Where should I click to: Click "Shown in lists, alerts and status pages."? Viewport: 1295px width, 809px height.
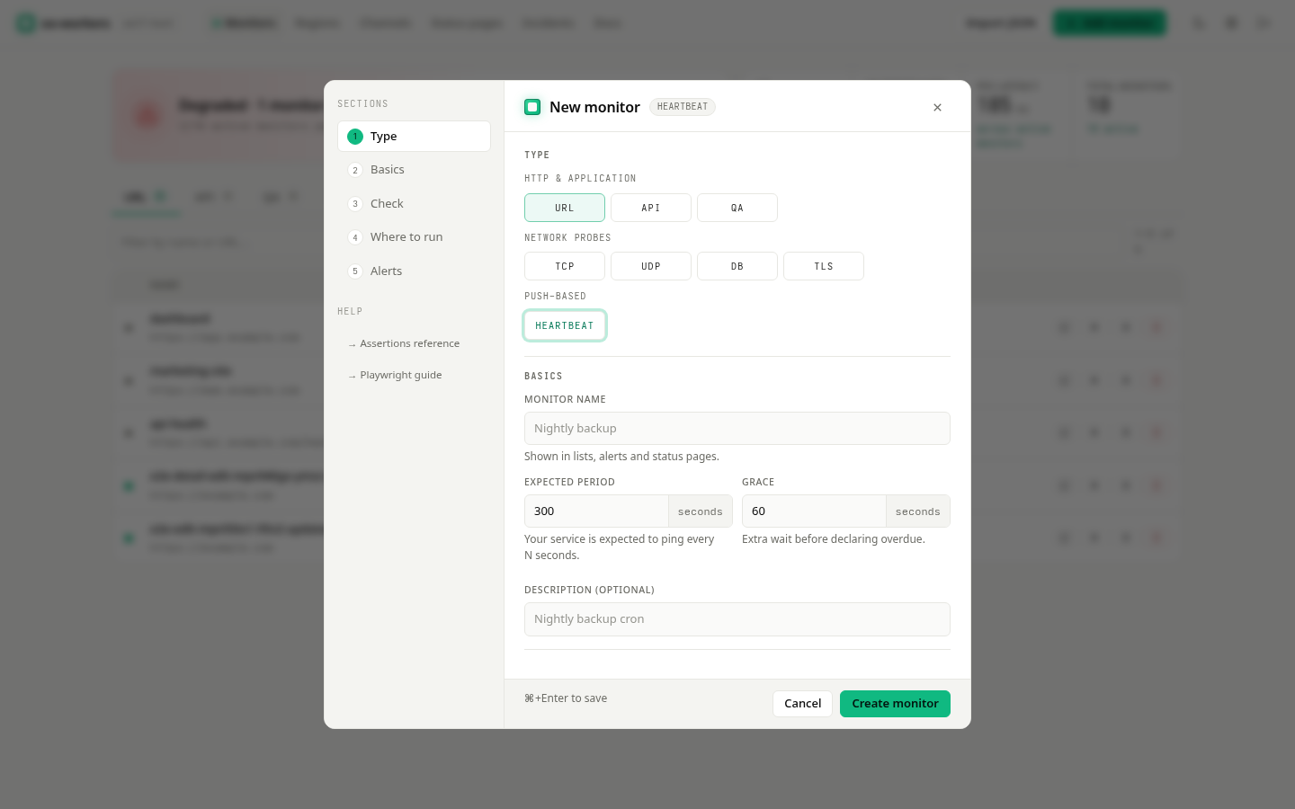click(621, 457)
